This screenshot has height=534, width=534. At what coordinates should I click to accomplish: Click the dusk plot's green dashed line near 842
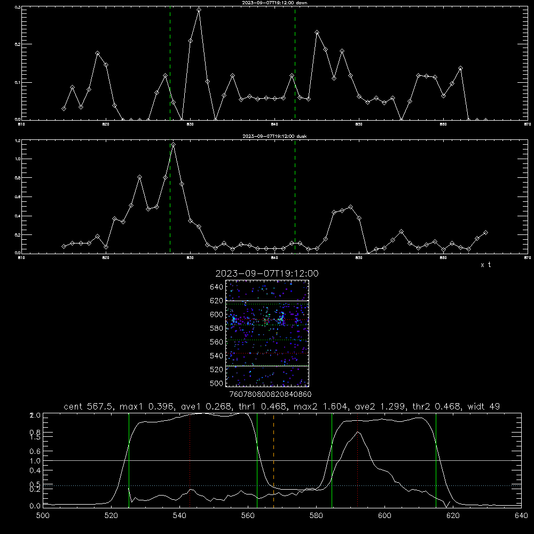(x=295, y=197)
